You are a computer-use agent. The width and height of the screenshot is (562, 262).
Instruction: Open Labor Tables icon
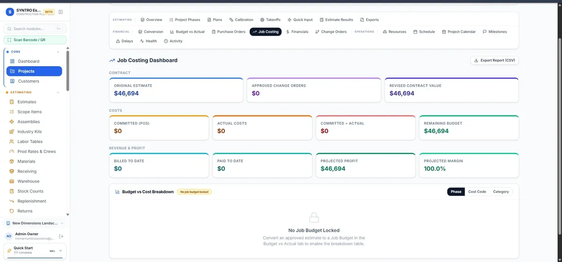[12, 142]
